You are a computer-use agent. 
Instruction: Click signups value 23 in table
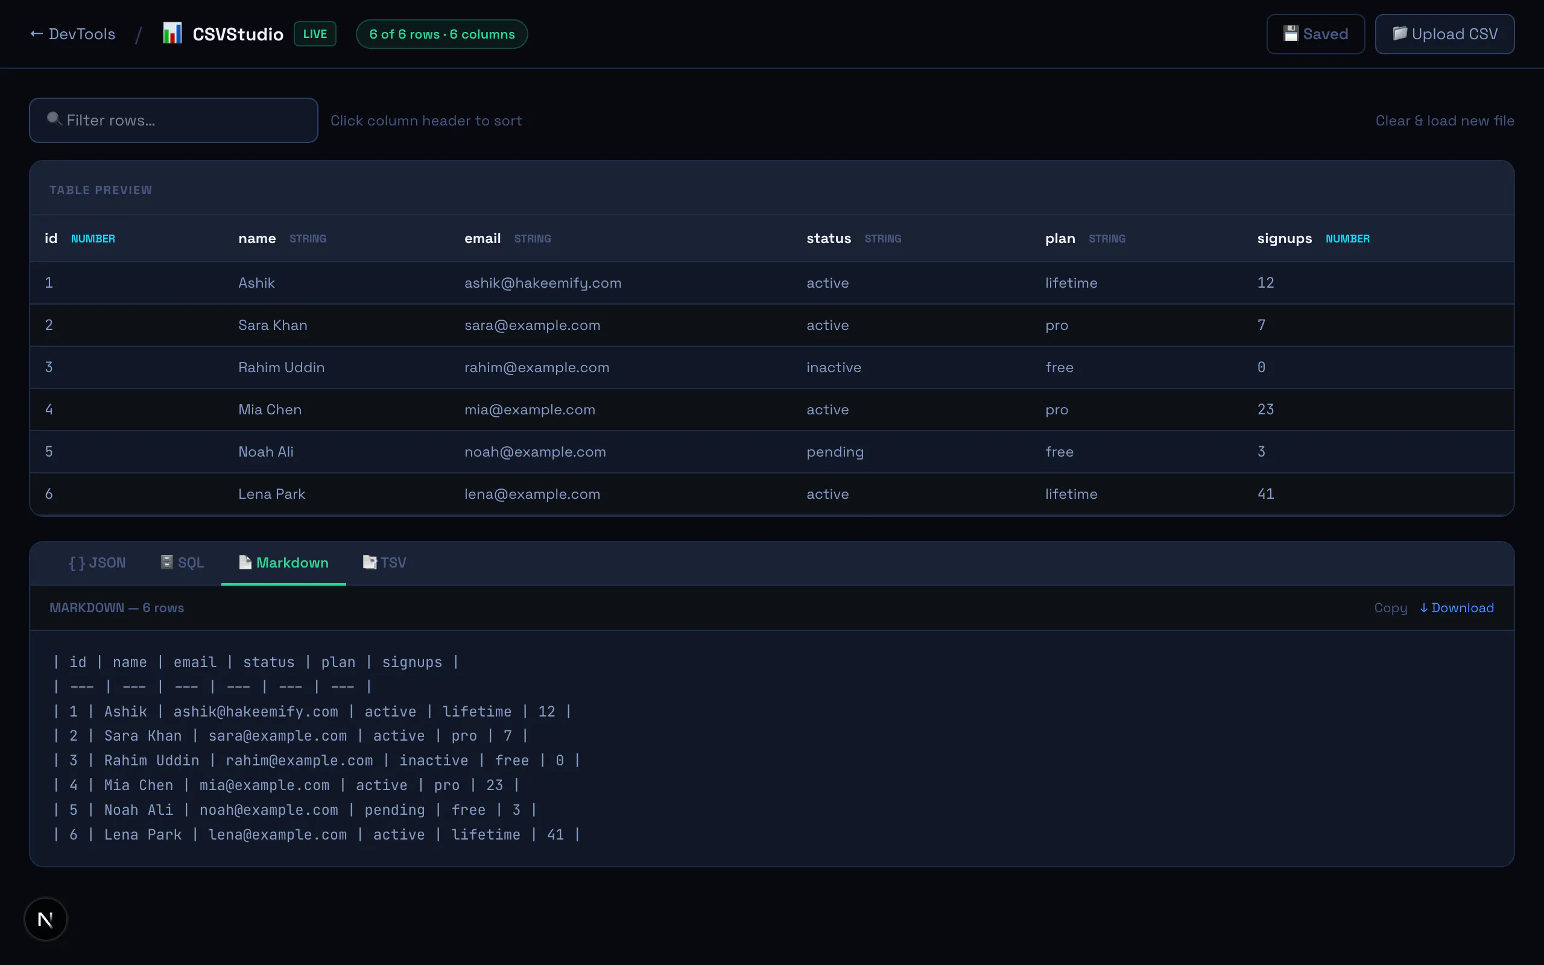click(1265, 409)
